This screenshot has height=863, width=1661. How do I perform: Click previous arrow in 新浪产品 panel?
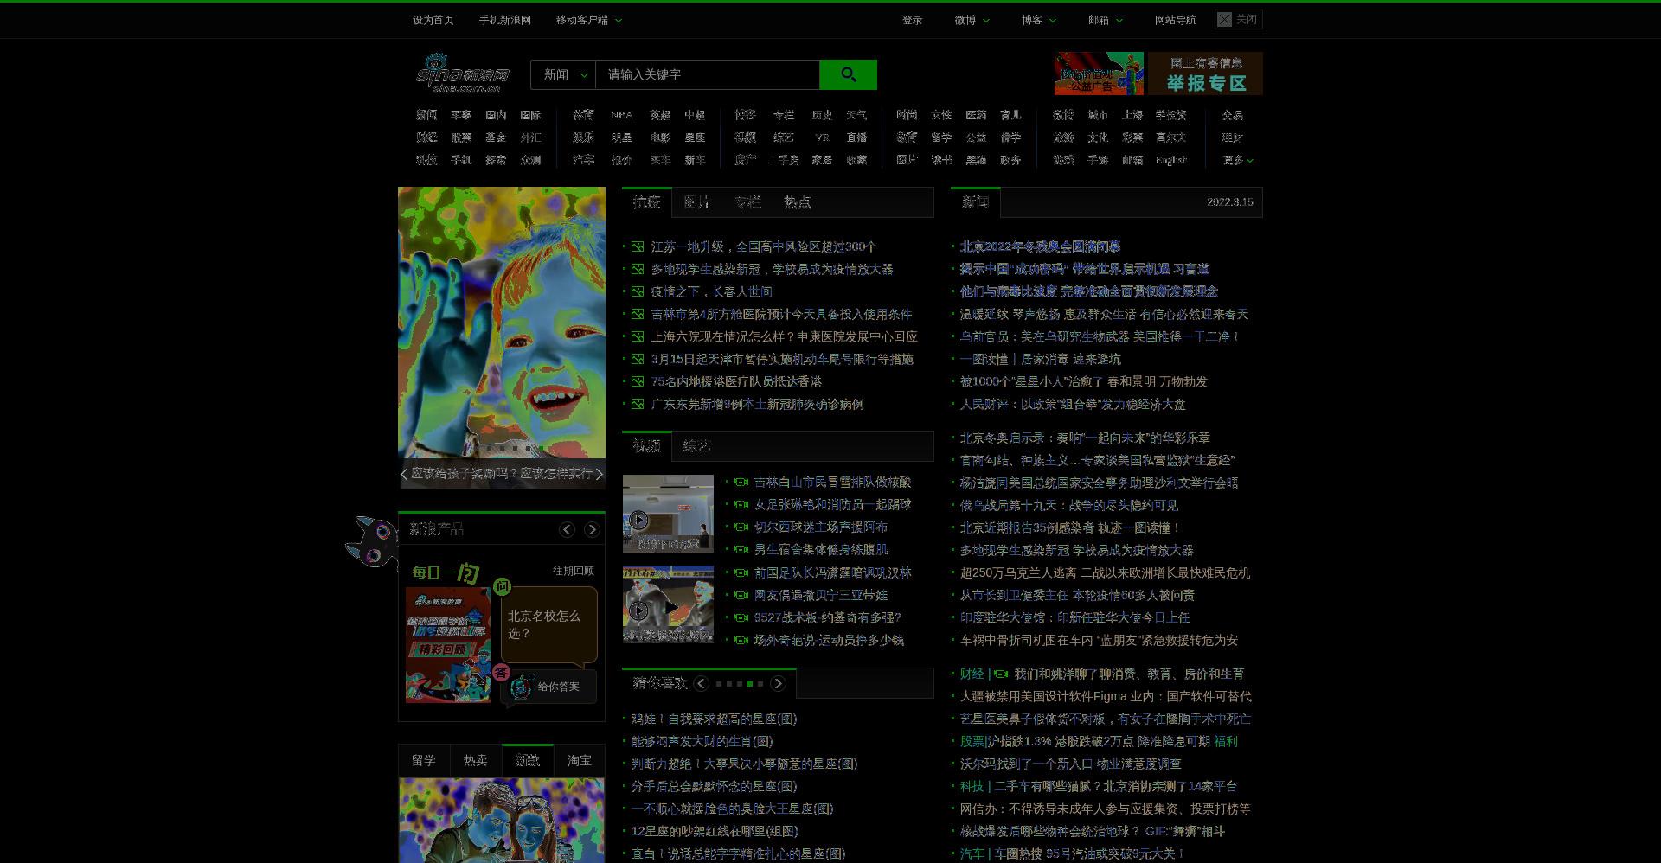coord(567,529)
